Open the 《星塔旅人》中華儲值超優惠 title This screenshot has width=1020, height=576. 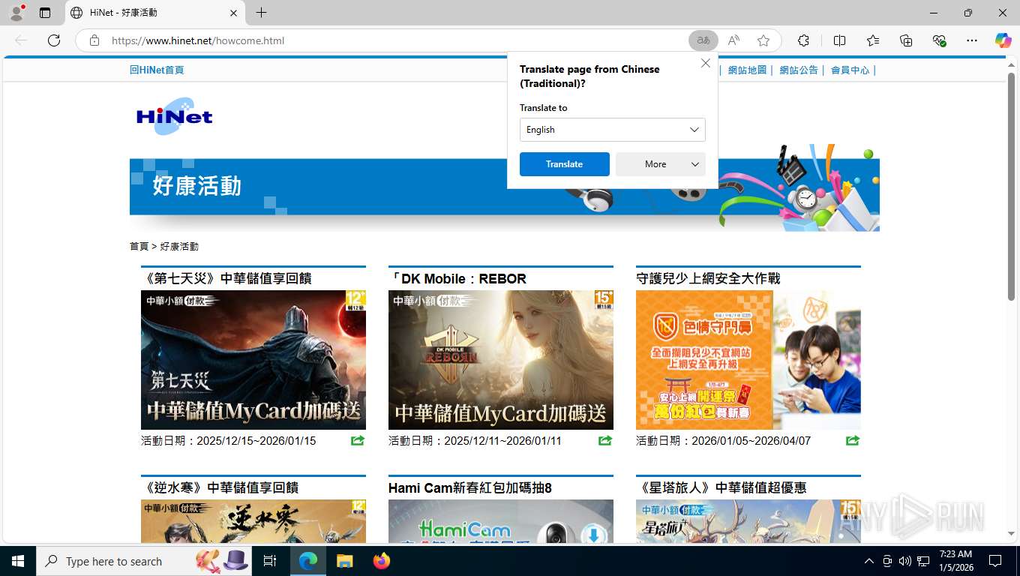point(721,487)
